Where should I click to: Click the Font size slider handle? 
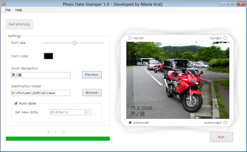coord(74,43)
